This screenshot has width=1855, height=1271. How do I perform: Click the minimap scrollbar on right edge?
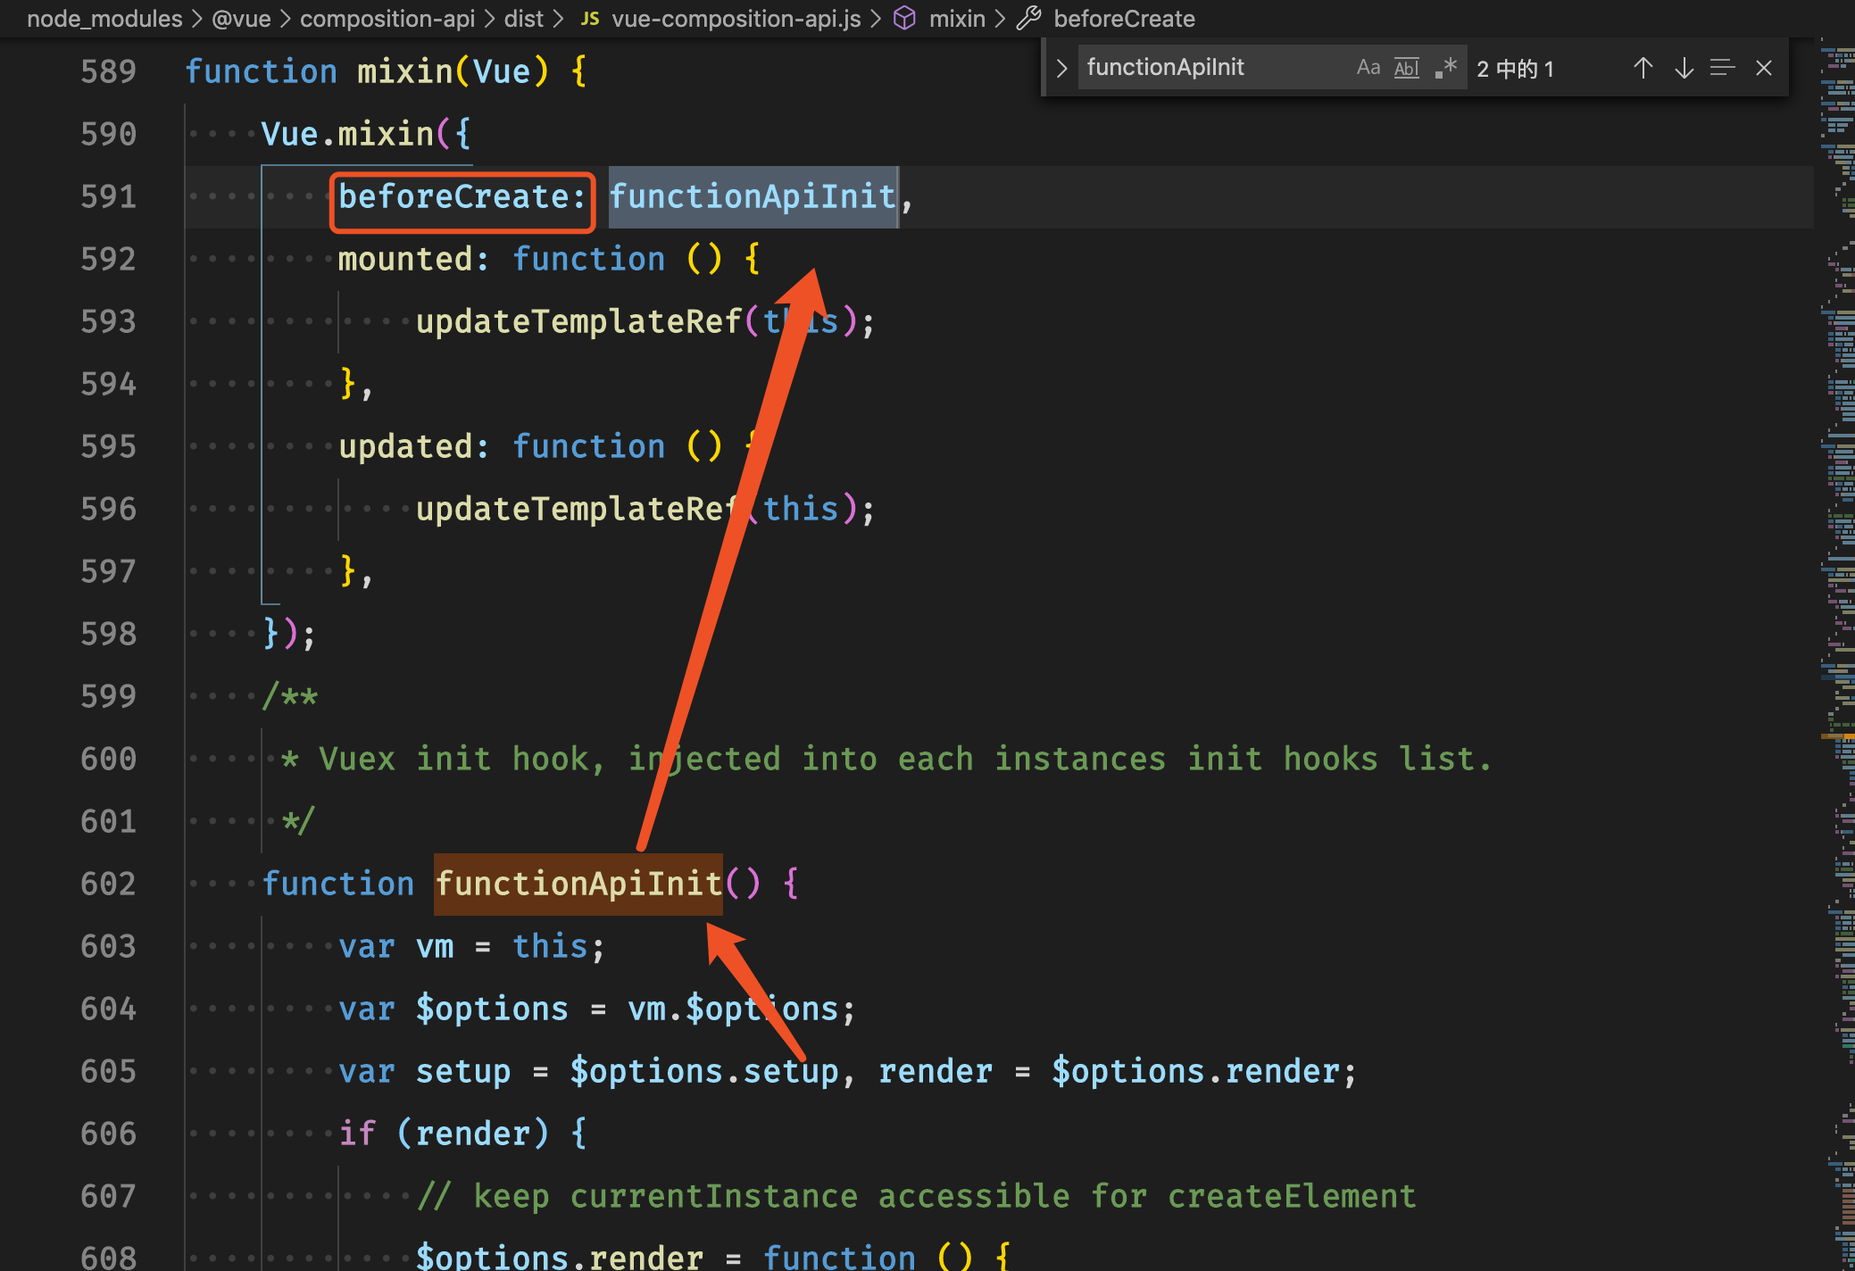pos(1839,625)
